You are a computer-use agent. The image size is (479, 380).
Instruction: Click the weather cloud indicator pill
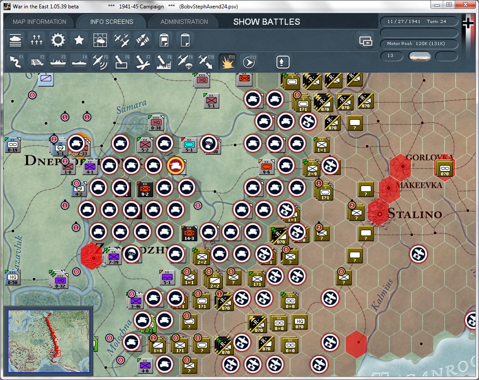click(419, 56)
